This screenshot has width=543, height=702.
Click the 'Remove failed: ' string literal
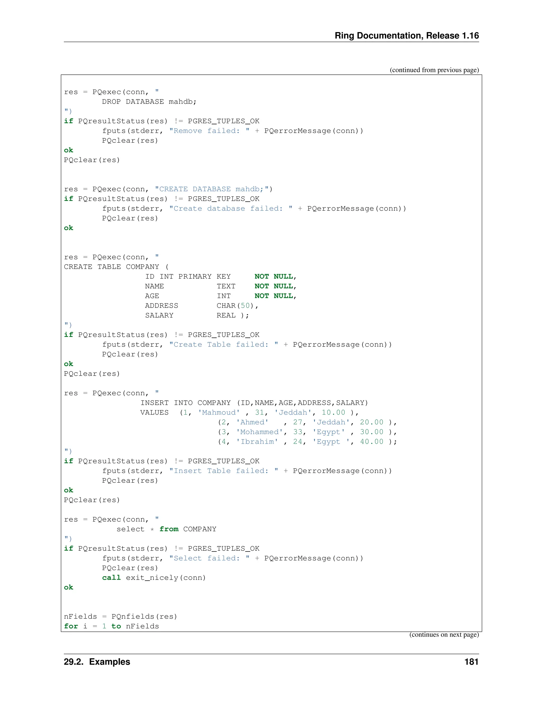(x=209, y=131)
